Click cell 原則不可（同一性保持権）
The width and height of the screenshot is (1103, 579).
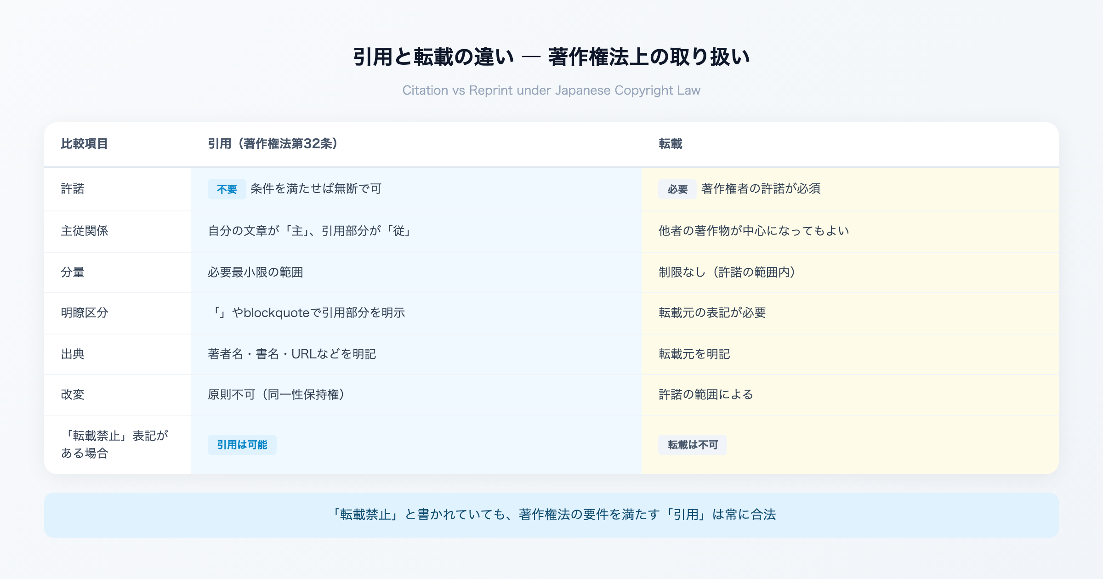276,394
